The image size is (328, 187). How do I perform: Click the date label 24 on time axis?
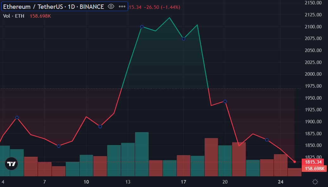(x=281, y=182)
